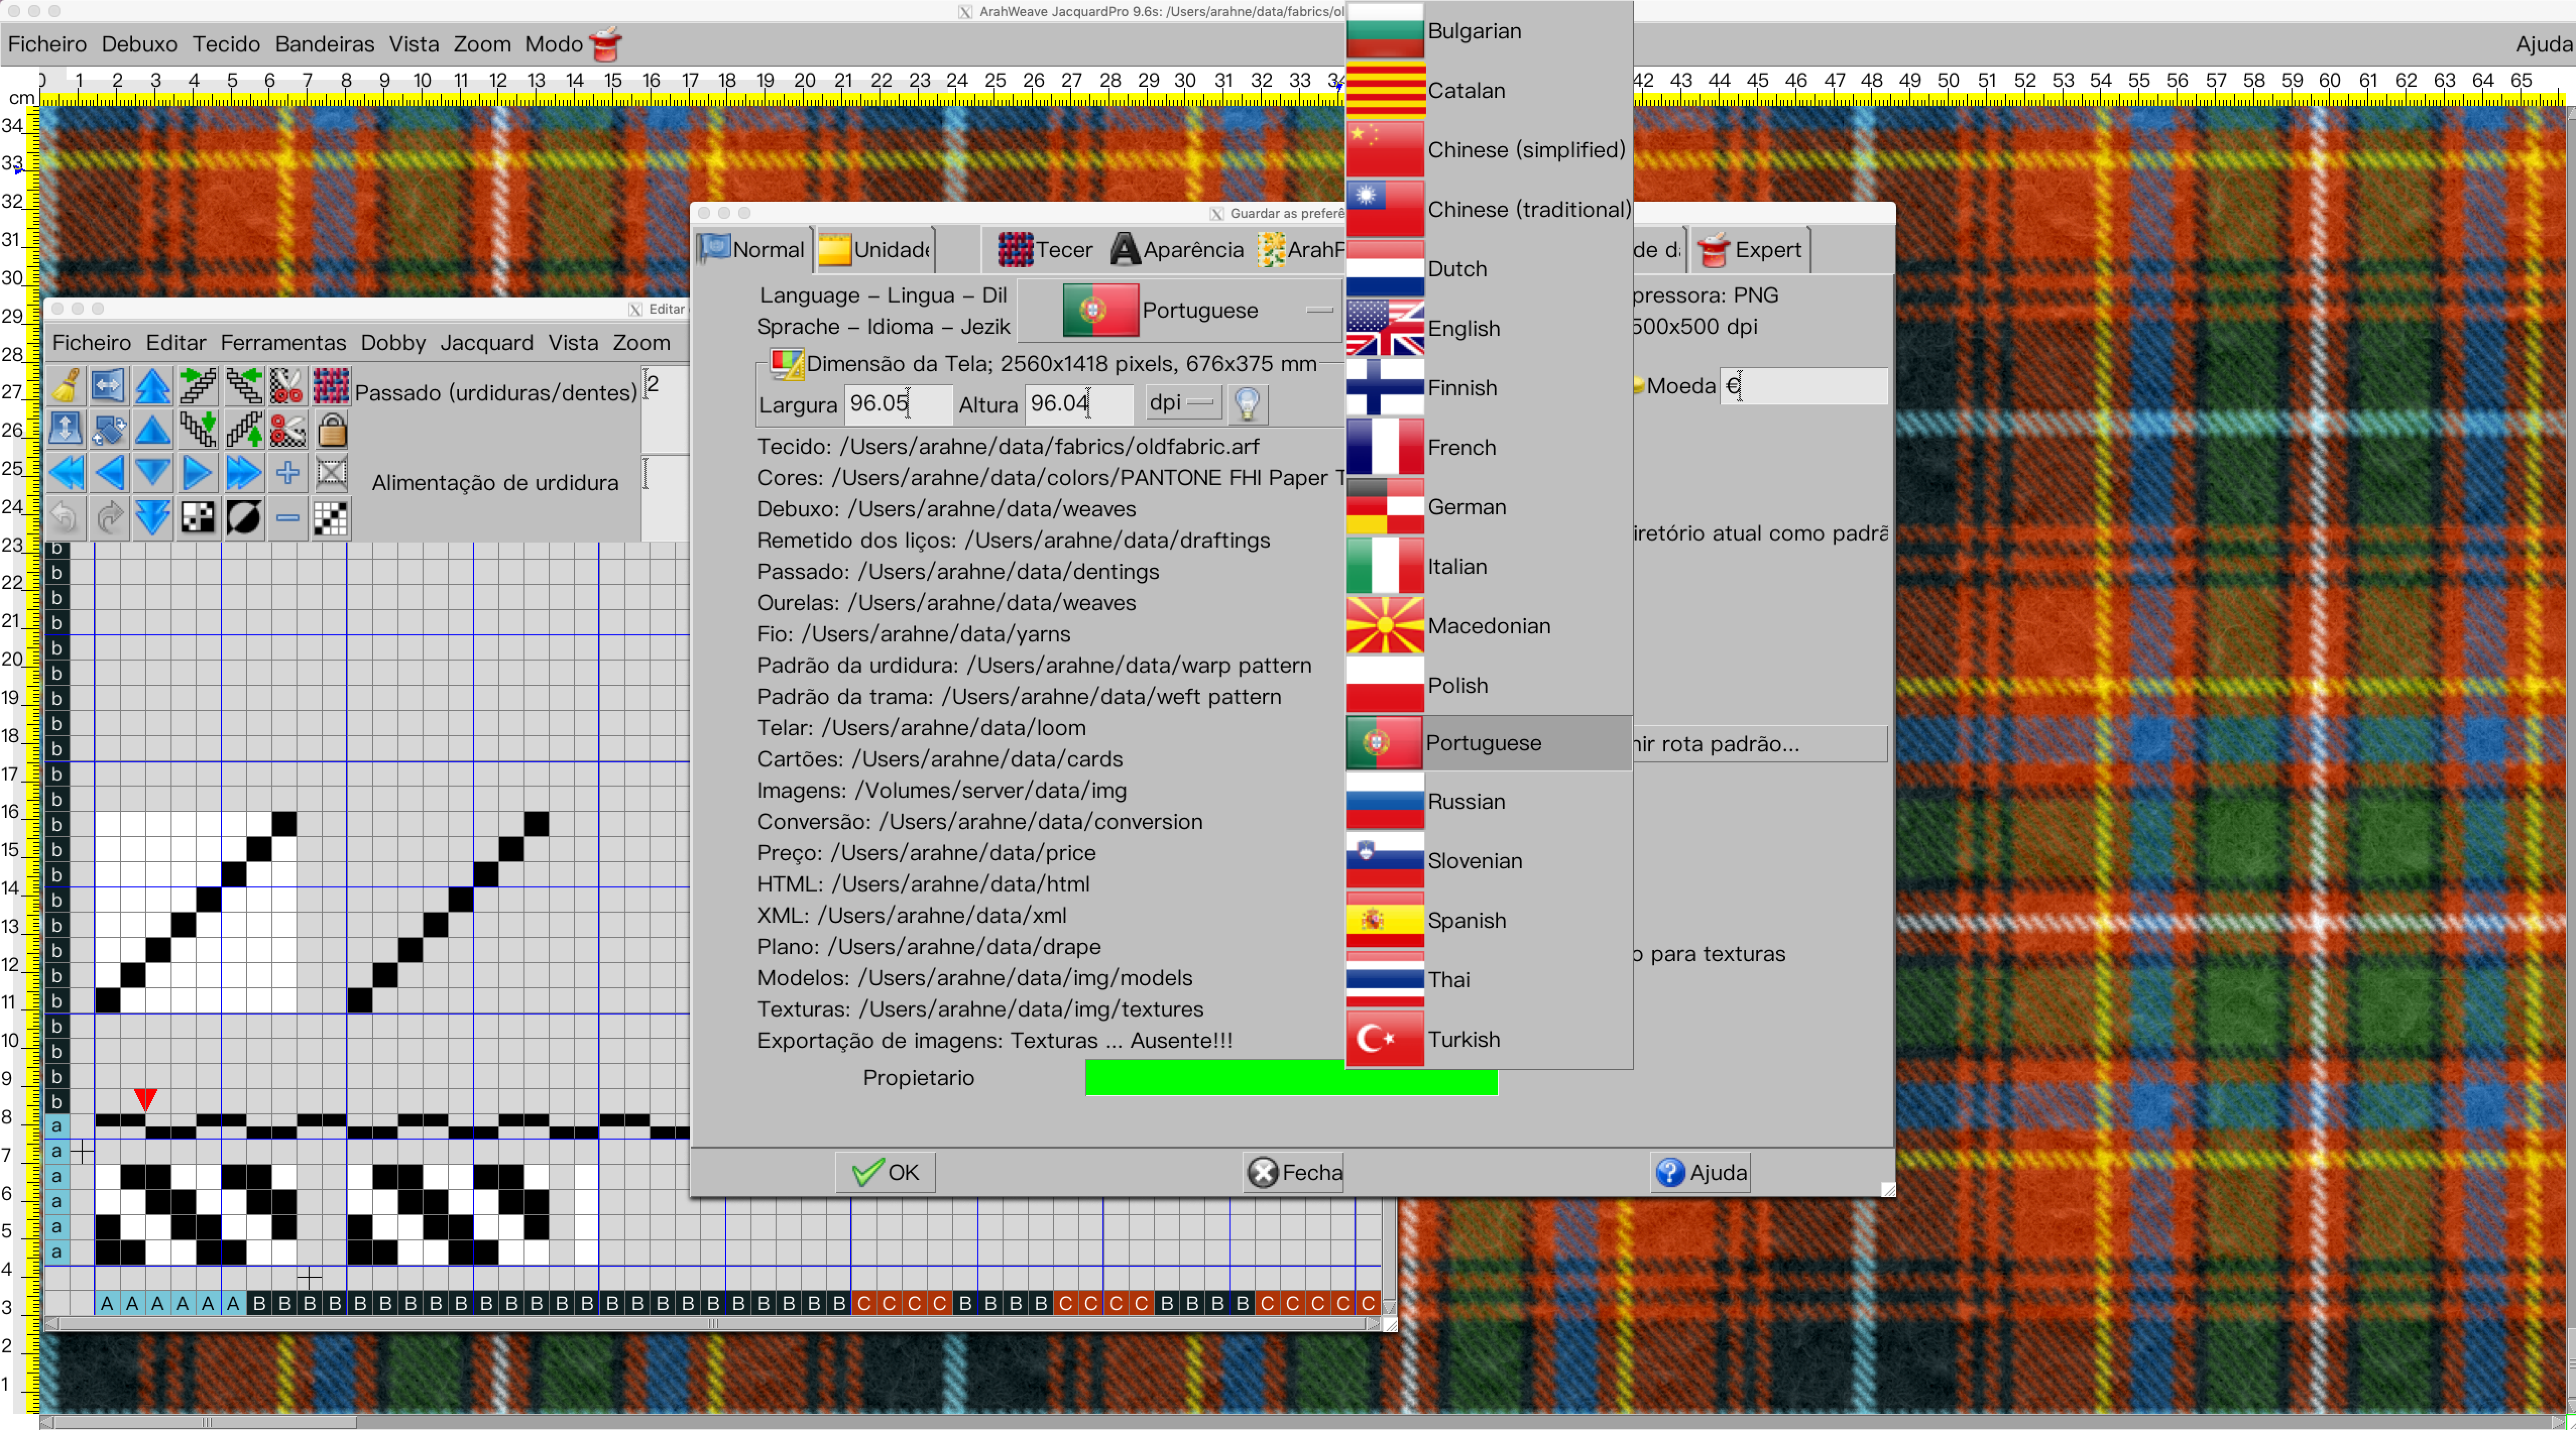Choose Slovenian from the language list
The height and width of the screenshot is (1430, 2576).
point(1488,861)
